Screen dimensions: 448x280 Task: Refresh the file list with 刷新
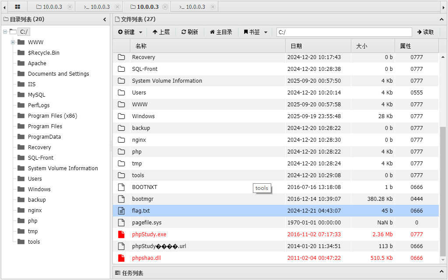(190, 32)
